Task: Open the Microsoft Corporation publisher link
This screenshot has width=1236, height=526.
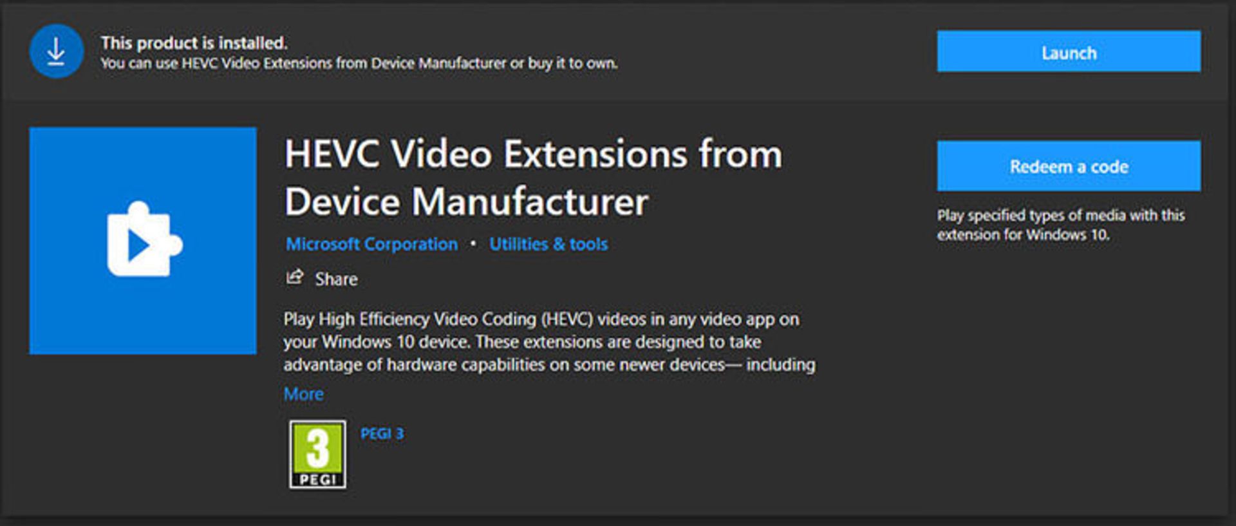Action: [x=371, y=244]
